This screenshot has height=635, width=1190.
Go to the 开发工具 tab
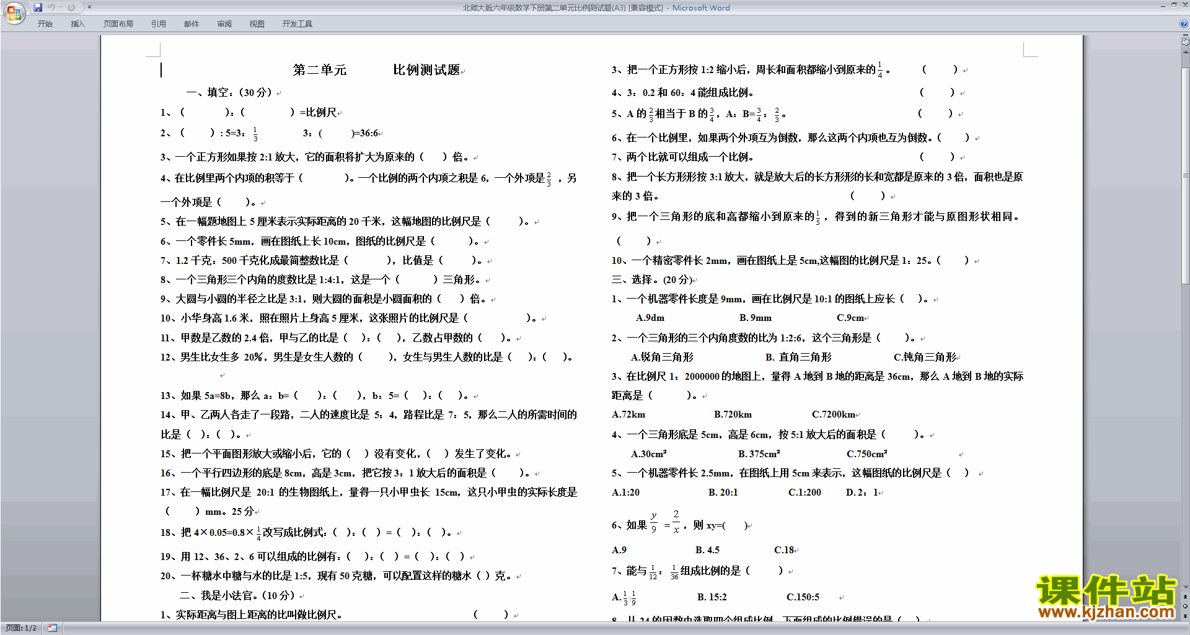[x=297, y=24]
